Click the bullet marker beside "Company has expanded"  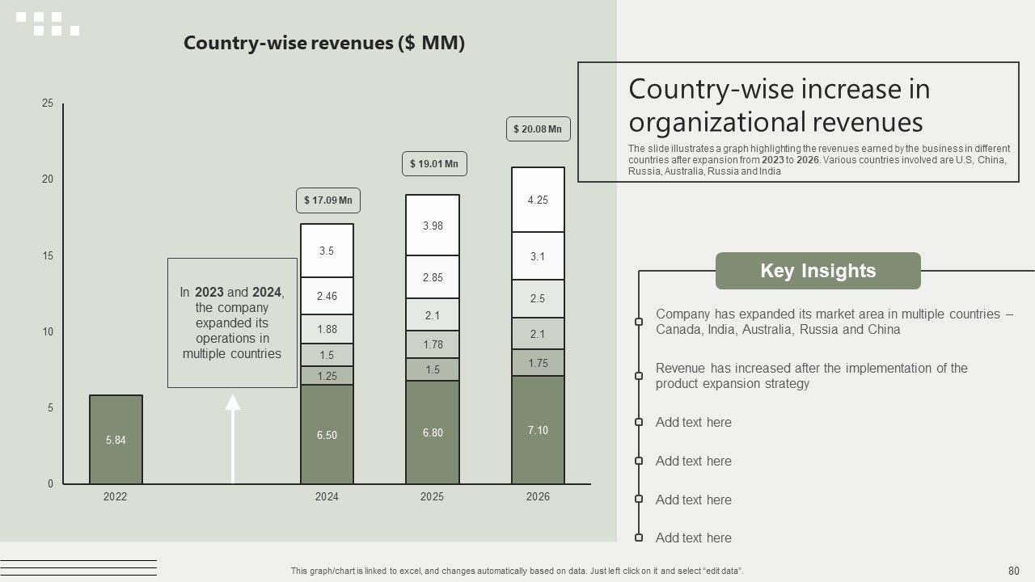[639, 322]
